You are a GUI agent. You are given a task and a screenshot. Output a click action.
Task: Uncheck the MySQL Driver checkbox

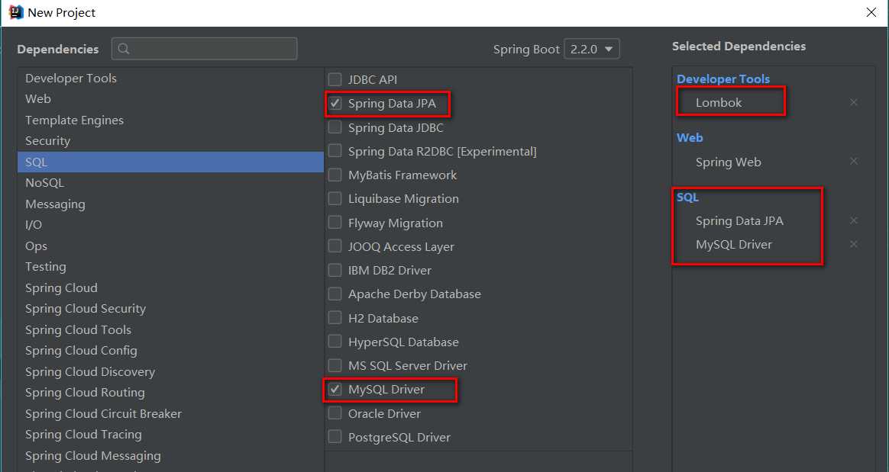[335, 390]
